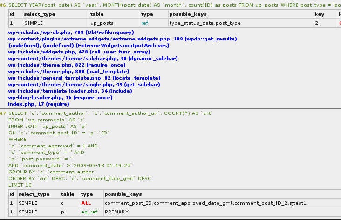Open single.php, 49 get_sidebar link
This screenshot has height=220, width=341.
coord(84,85)
